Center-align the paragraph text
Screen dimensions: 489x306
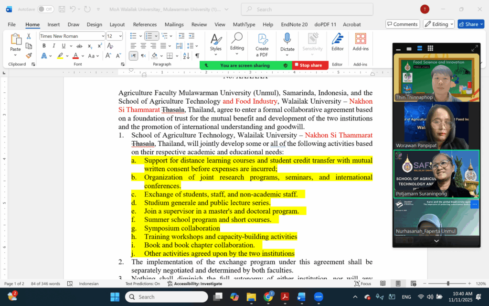point(143,46)
